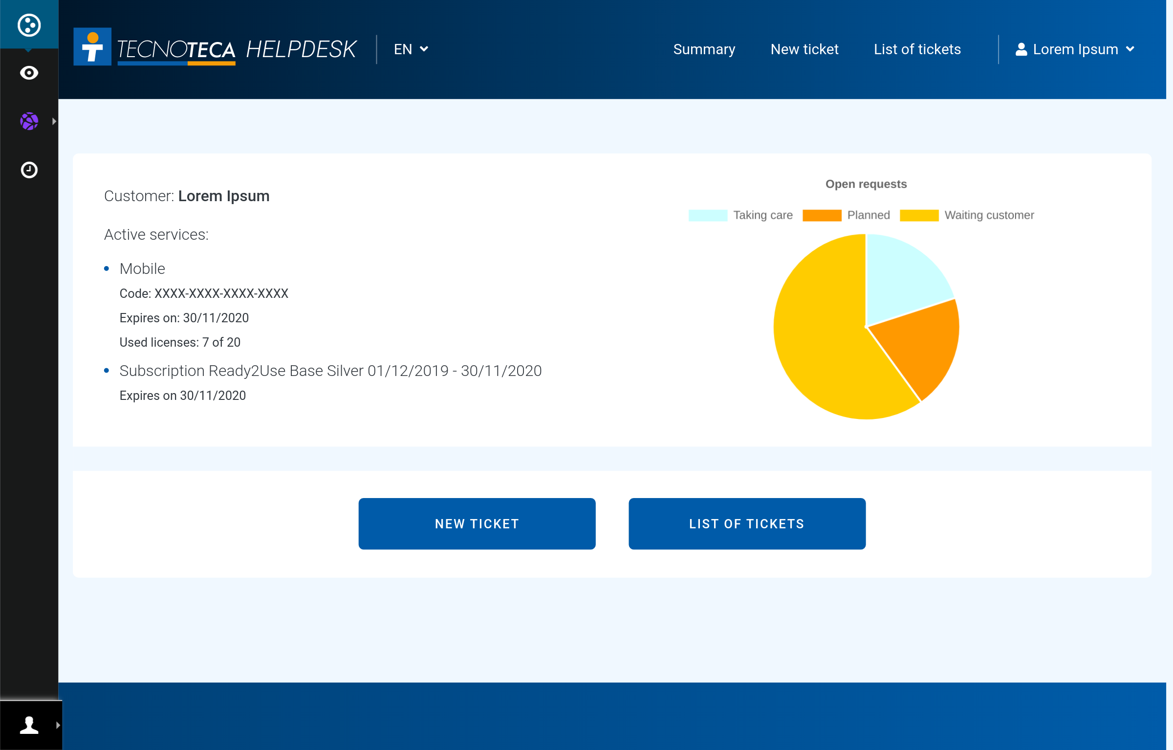Image resolution: width=1173 pixels, height=750 pixels.
Task: Go to Summary in top navigation
Action: (704, 49)
